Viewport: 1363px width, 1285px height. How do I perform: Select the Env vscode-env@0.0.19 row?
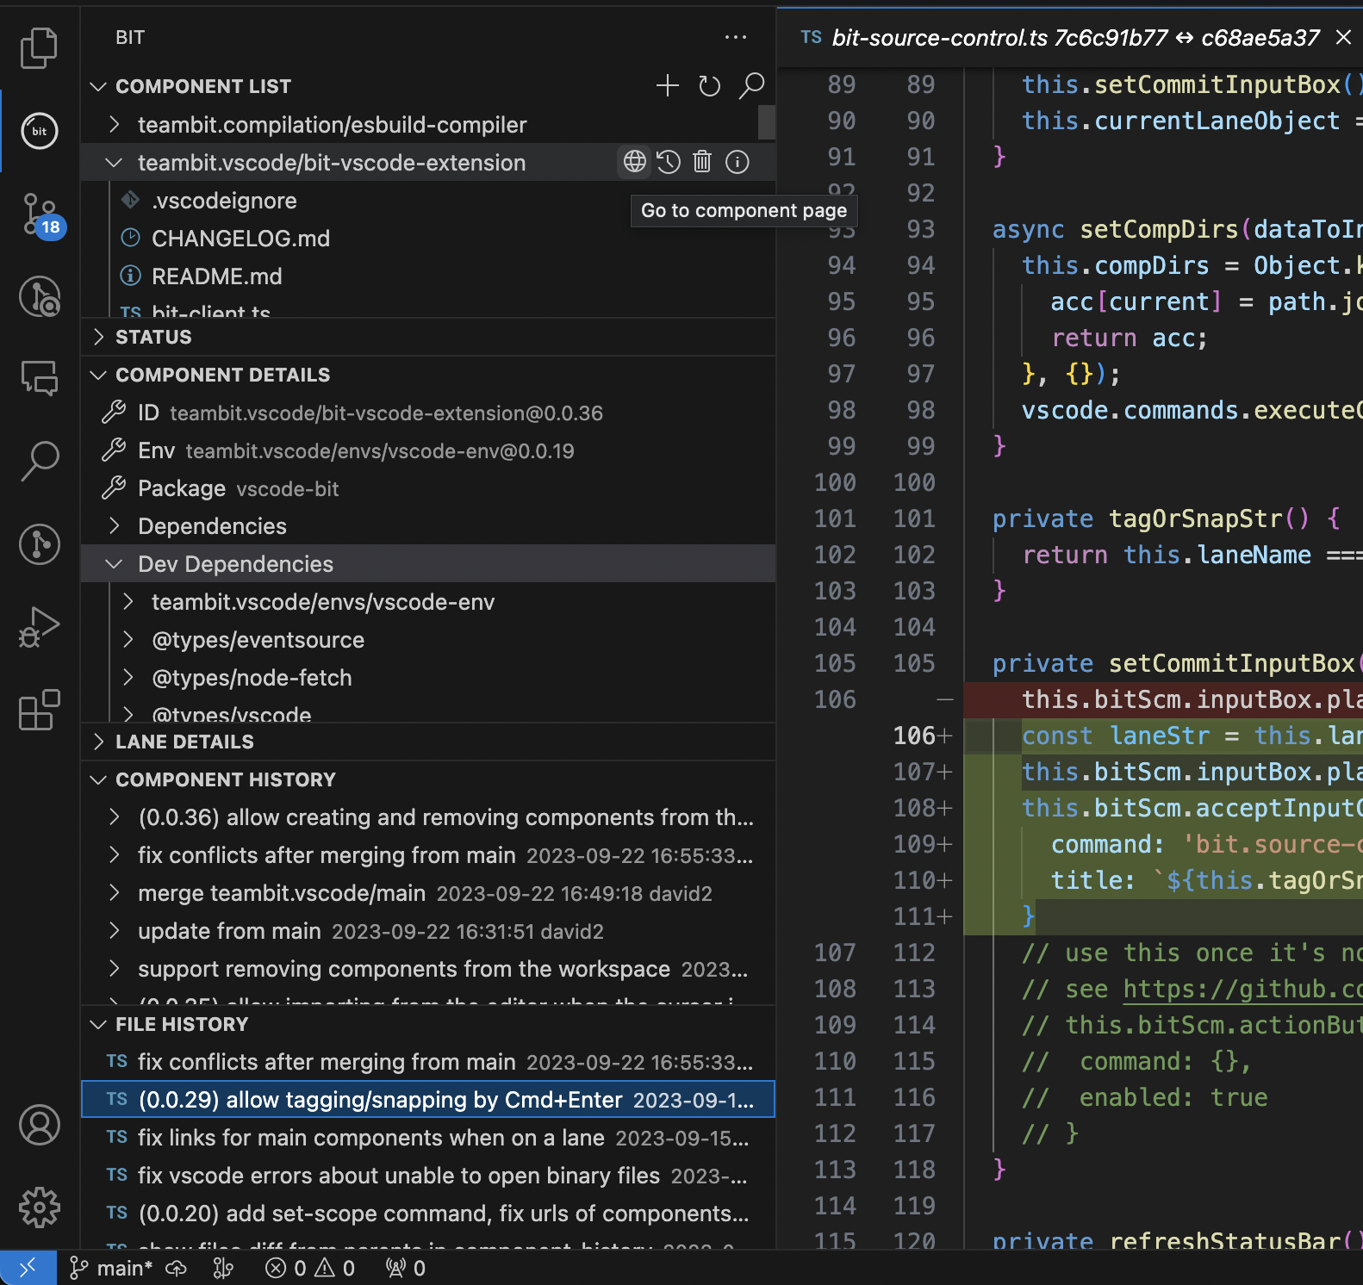coord(428,450)
